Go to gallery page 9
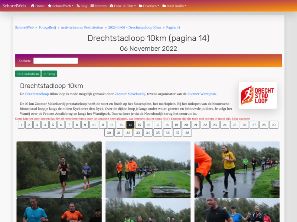This screenshot has height=222, width=297. tap(85, 125)
